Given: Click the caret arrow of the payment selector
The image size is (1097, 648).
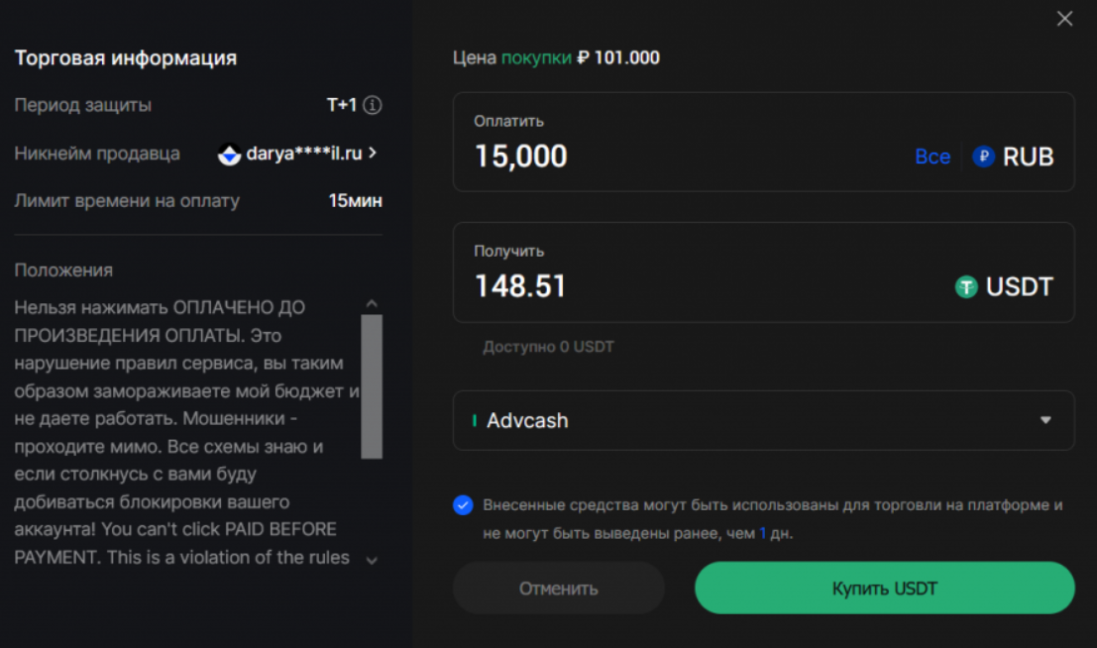Looking at the screenshot, I should [x=1045, y=420].
